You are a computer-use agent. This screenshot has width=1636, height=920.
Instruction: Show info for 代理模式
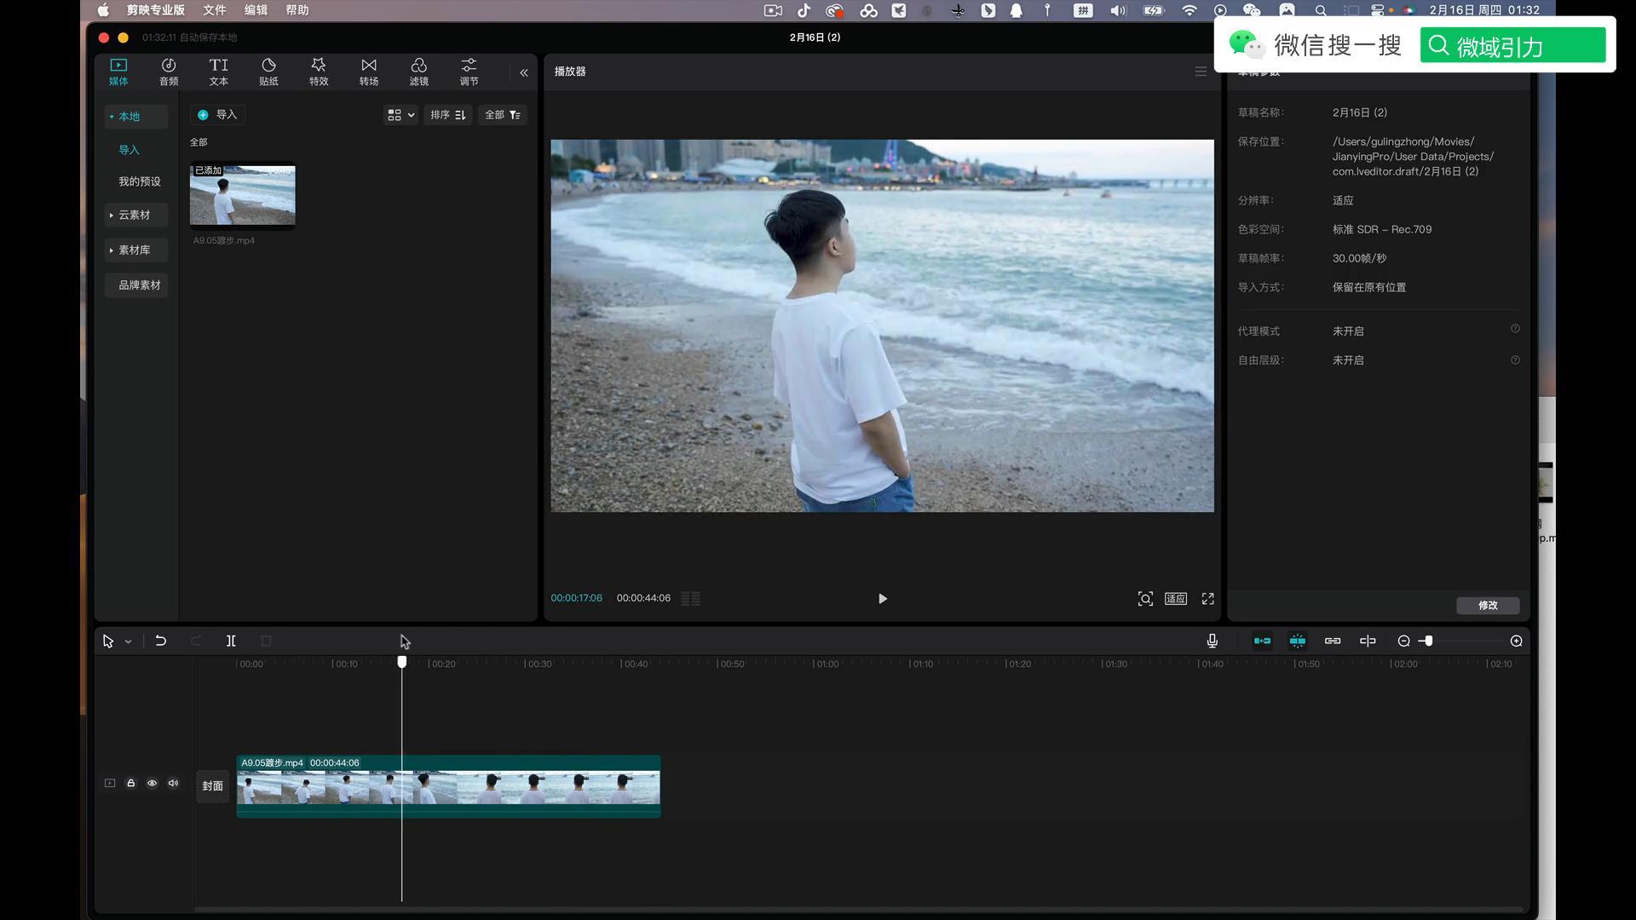[x=1515, y=329]
